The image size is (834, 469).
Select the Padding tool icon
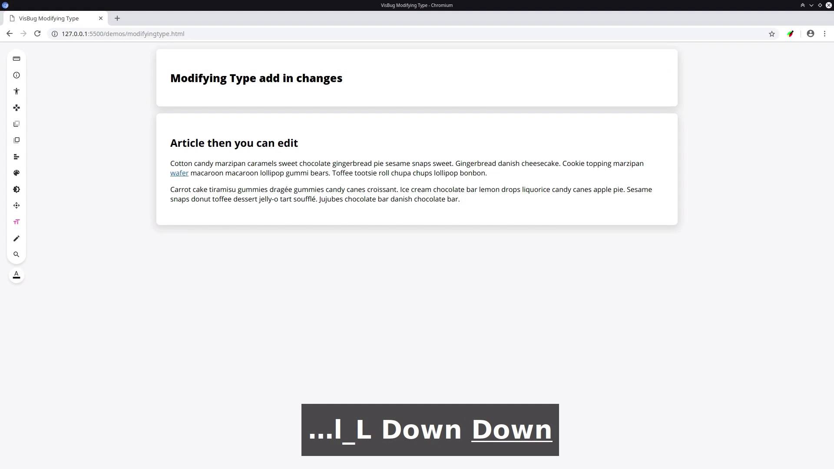pyautogui.click(x=17, y=140)
